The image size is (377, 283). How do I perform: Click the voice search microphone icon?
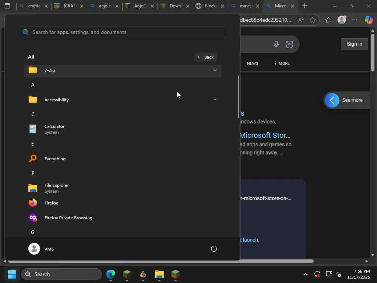[276, 44]
